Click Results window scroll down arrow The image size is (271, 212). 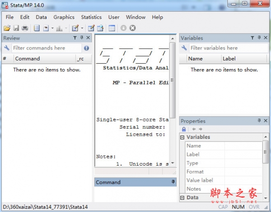click(173, 163)
